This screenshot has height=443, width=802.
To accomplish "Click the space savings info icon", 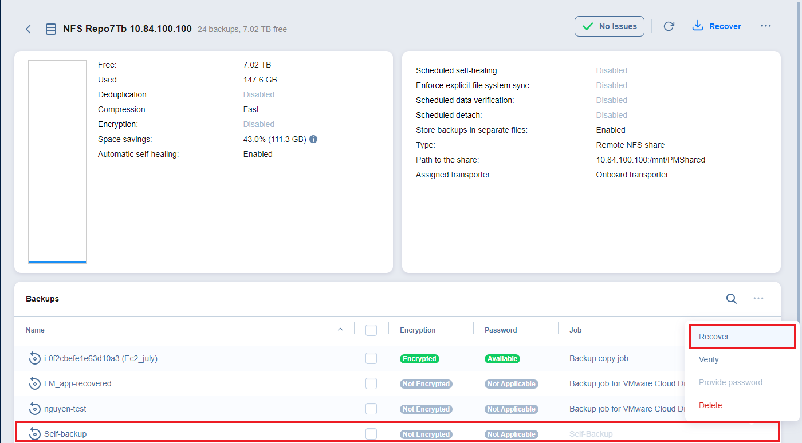I will tap(313, 139).
